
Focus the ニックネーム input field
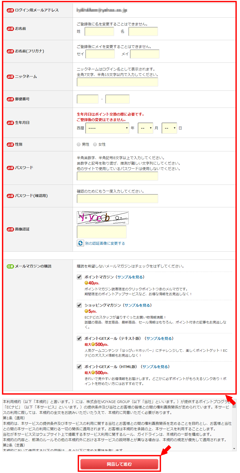click(118, 82)
